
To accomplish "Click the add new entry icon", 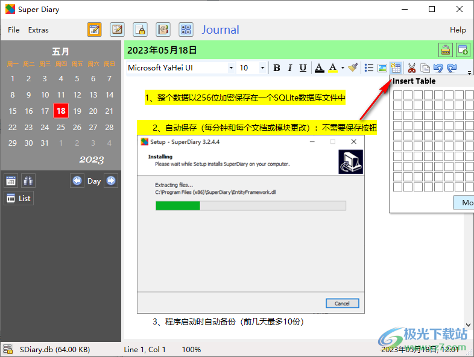I will (463, 50).
